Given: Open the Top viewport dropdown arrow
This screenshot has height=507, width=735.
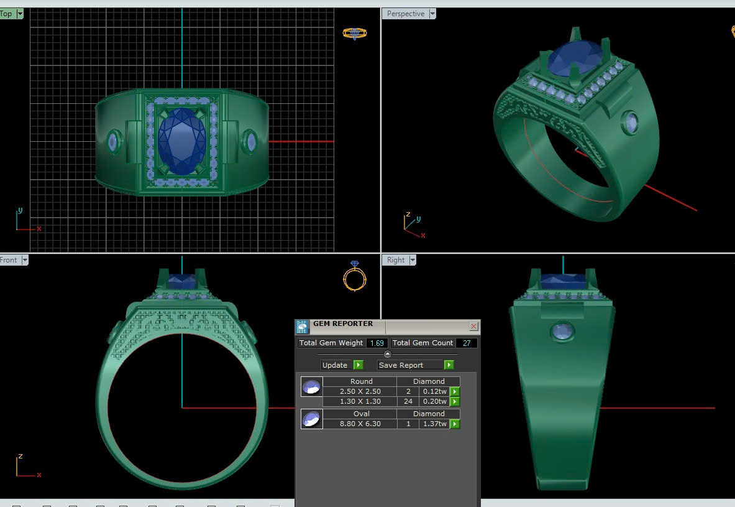Looking at the screenshot, I should pyautogui.click(x=20, y=14).
